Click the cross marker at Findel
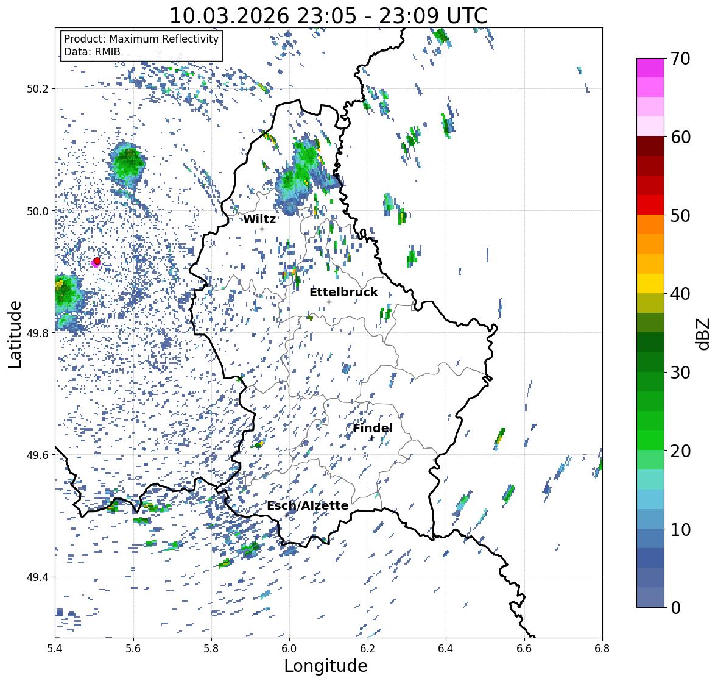Viewport: 718px width, 681px height. click(372, 438)
